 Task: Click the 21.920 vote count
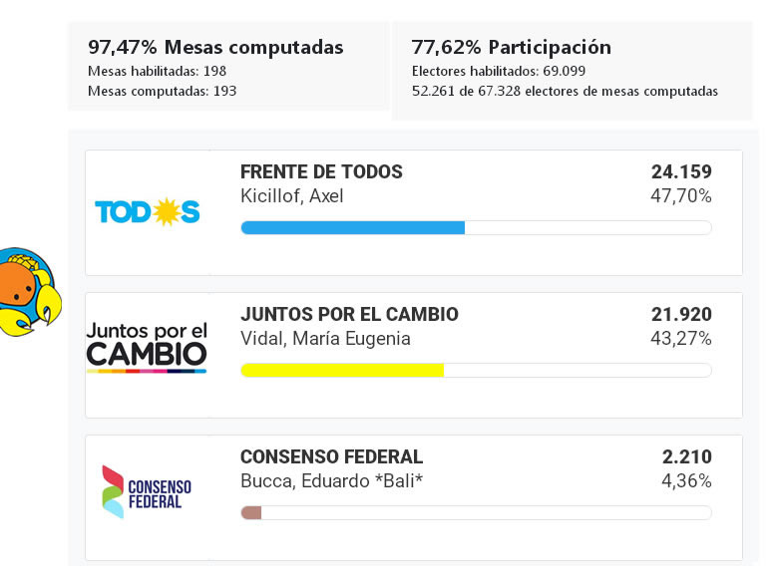681,314
